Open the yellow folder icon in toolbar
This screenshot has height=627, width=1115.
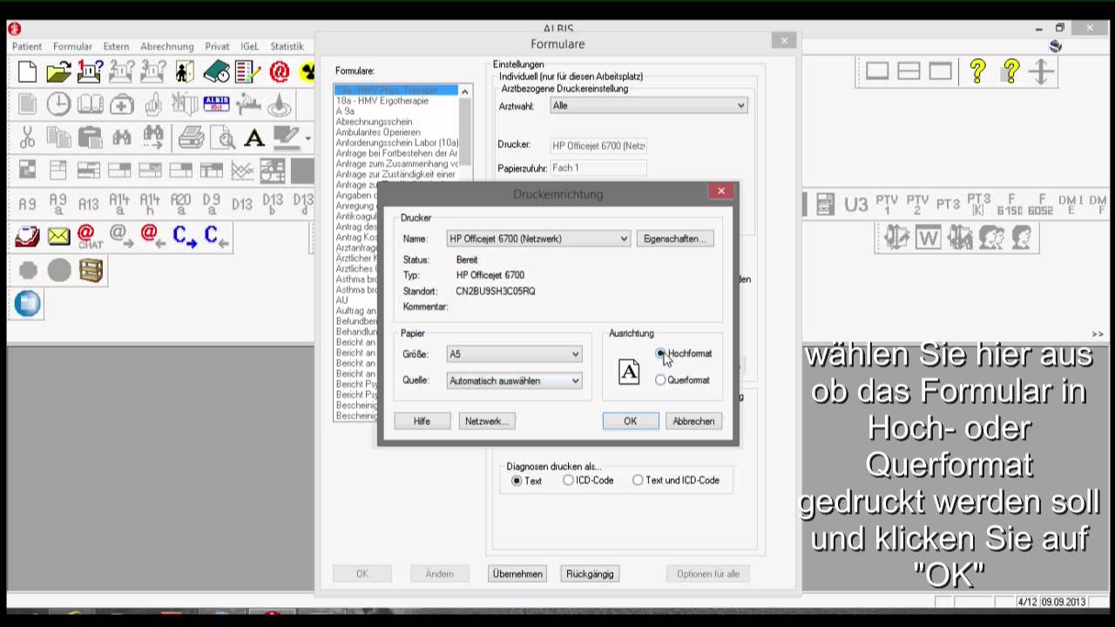pyautogui.click(x=58, y=71)
